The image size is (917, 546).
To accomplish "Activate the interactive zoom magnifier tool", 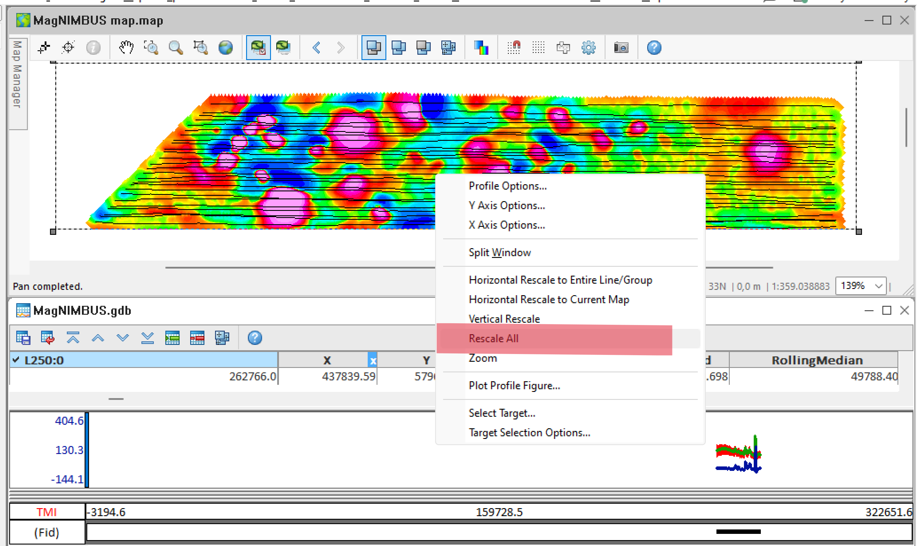I will [176, 47].
